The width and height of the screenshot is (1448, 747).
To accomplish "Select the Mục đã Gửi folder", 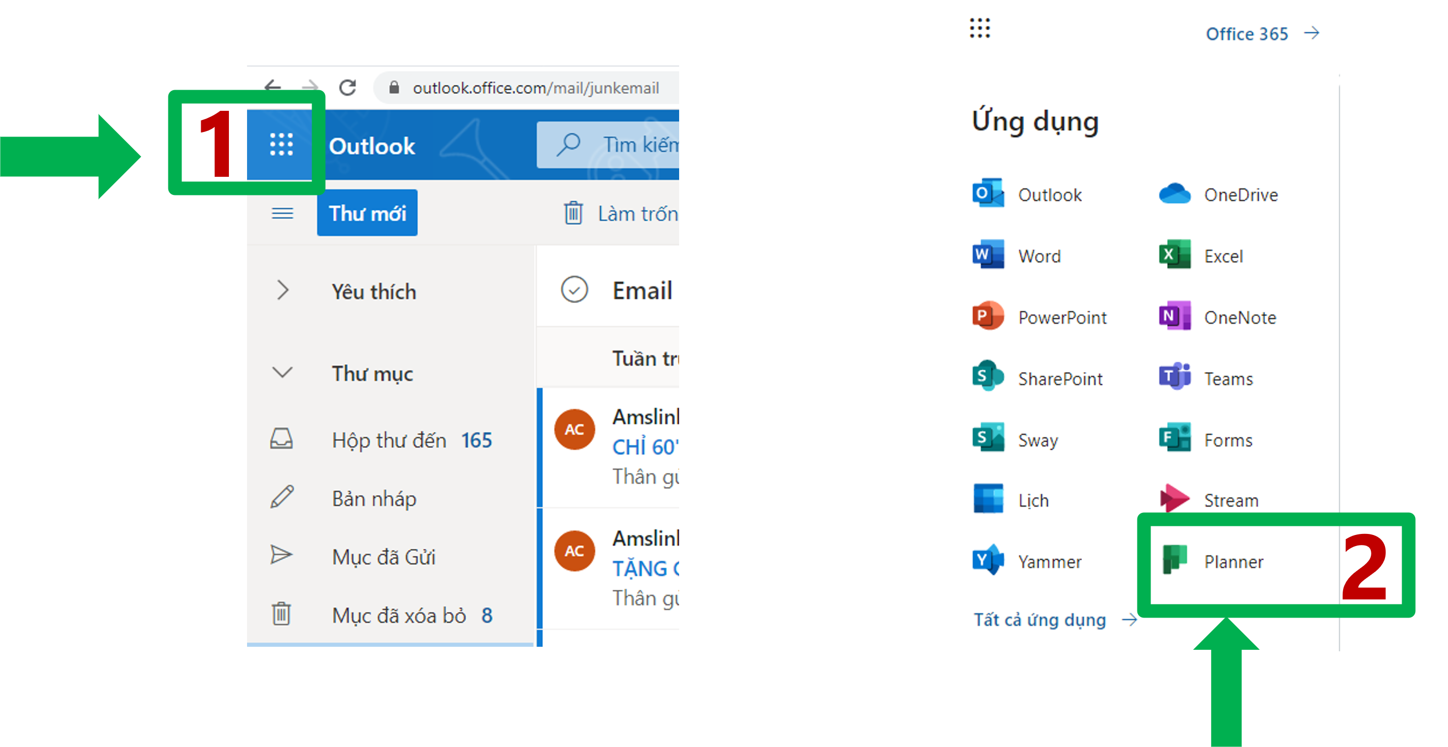I will [x=383, y=557].
